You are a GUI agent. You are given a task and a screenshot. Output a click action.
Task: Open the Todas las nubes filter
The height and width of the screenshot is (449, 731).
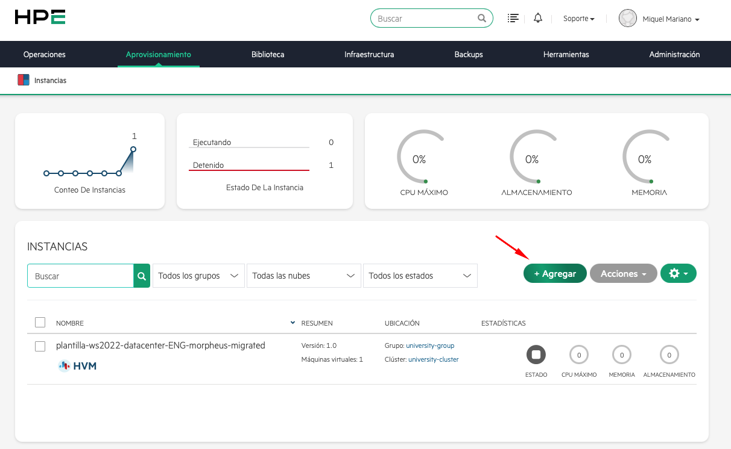pyautogui.click(x=303, y=276)
